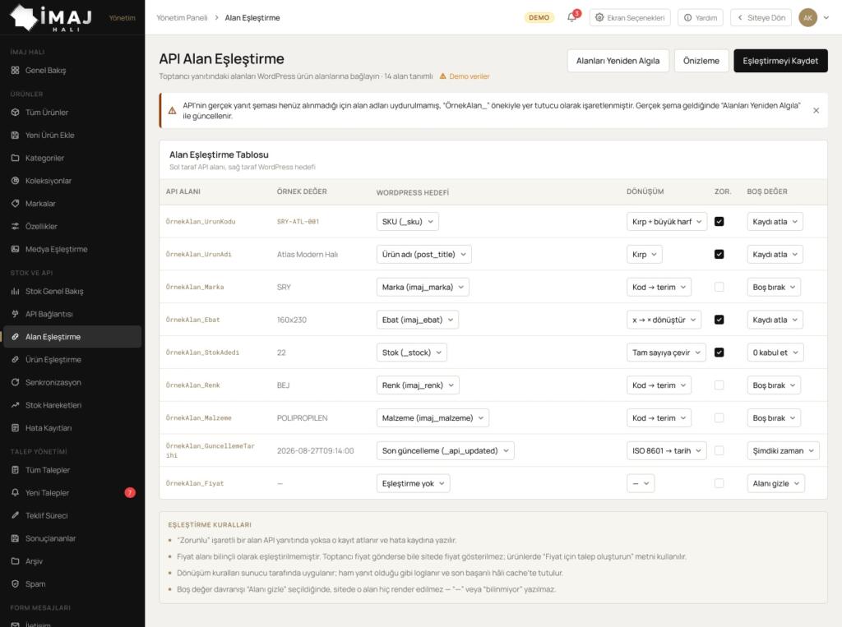Image resolution: width=842 pixels, height=627 pixels.
Task: Expand user menu chevron beside avatar
Action: click(x=826, y=18)
